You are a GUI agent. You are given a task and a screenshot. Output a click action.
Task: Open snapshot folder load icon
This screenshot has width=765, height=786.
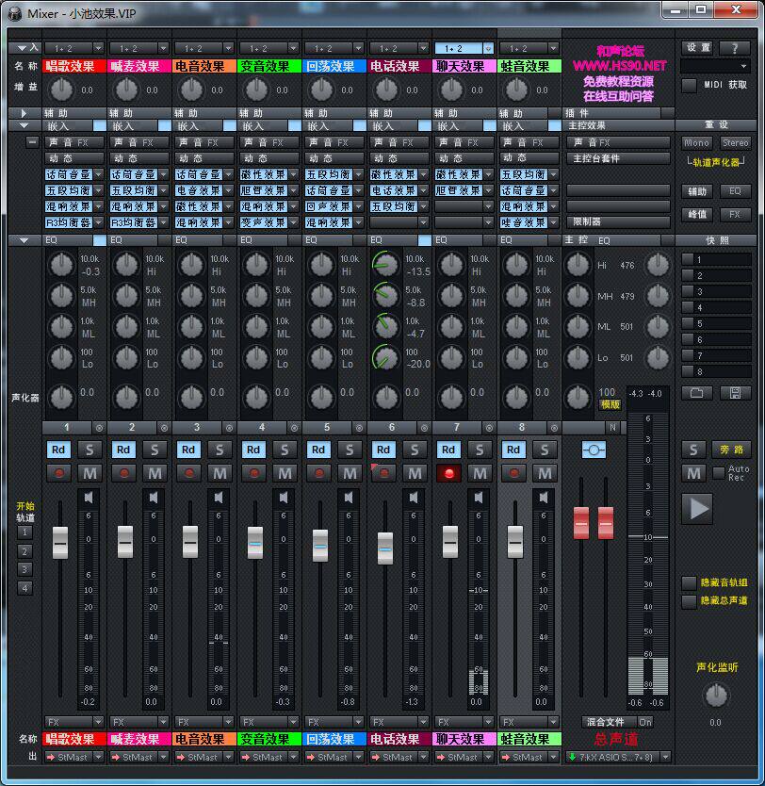coord(696,393)
